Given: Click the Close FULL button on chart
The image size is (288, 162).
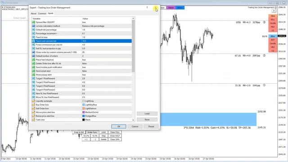Looking at the screenshot, I should 115,132.
